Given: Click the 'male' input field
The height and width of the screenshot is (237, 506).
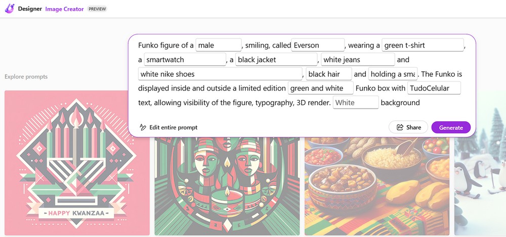Looking at the screenshot, I should click(x=219, y=45).
